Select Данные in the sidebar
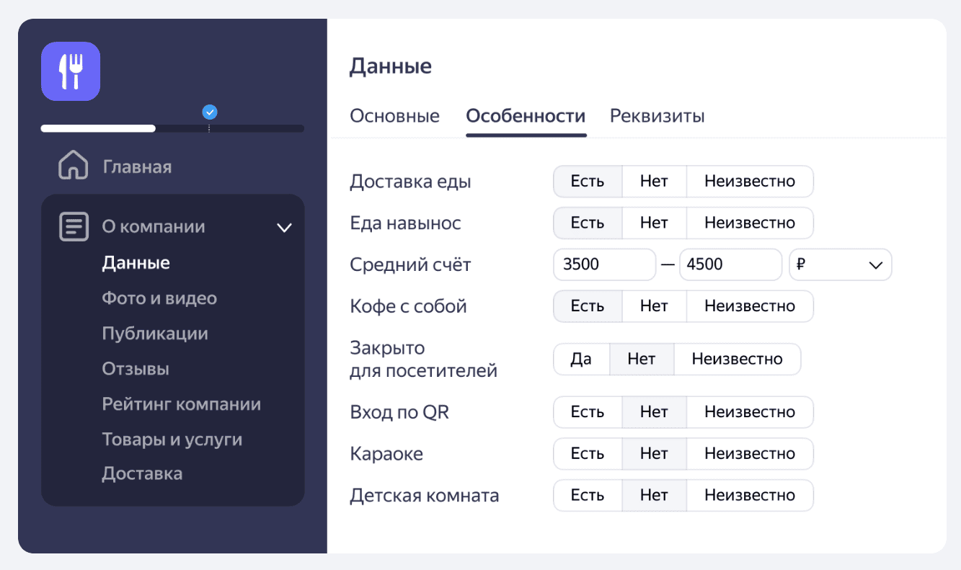Viewport: 961px width, 570px height. click(136, 262)
